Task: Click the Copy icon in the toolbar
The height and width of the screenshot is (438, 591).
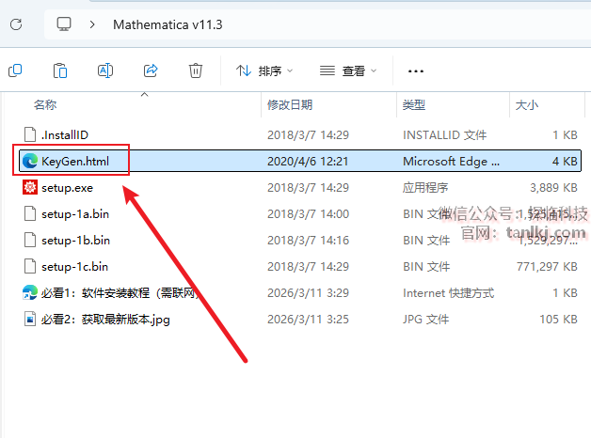Action: click(x=15, y=70)
